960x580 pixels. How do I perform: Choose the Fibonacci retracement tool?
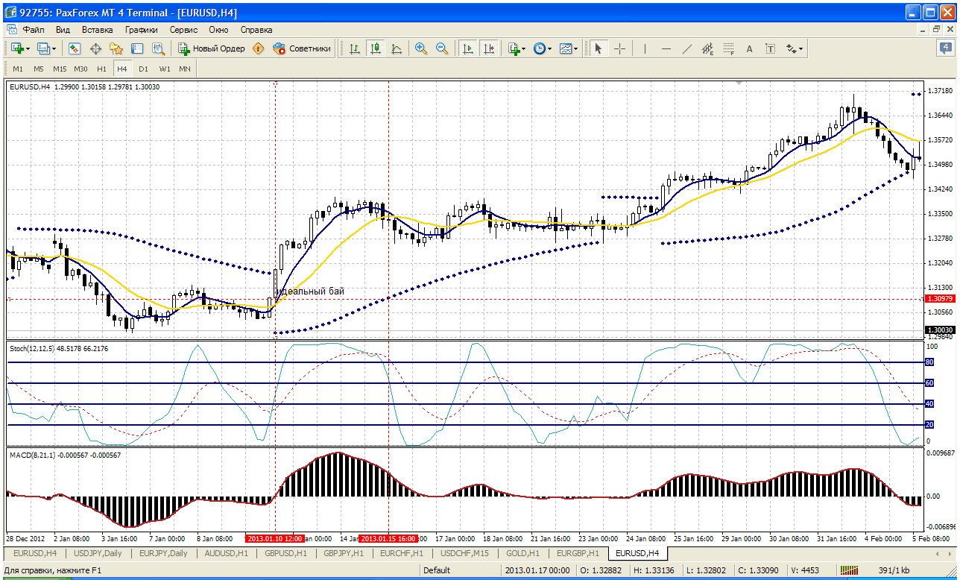click(x=729, y=48)
